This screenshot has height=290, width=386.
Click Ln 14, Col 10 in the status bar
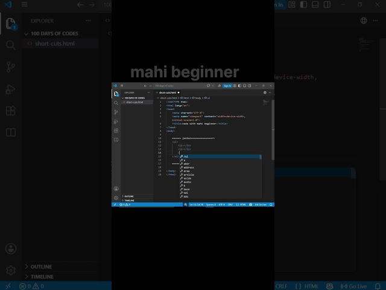pyautogui.click(x=197, y=205)
